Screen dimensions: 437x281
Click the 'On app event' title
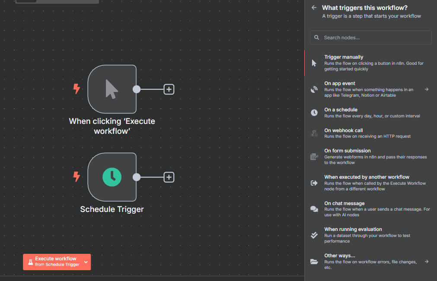pos(340,83)
